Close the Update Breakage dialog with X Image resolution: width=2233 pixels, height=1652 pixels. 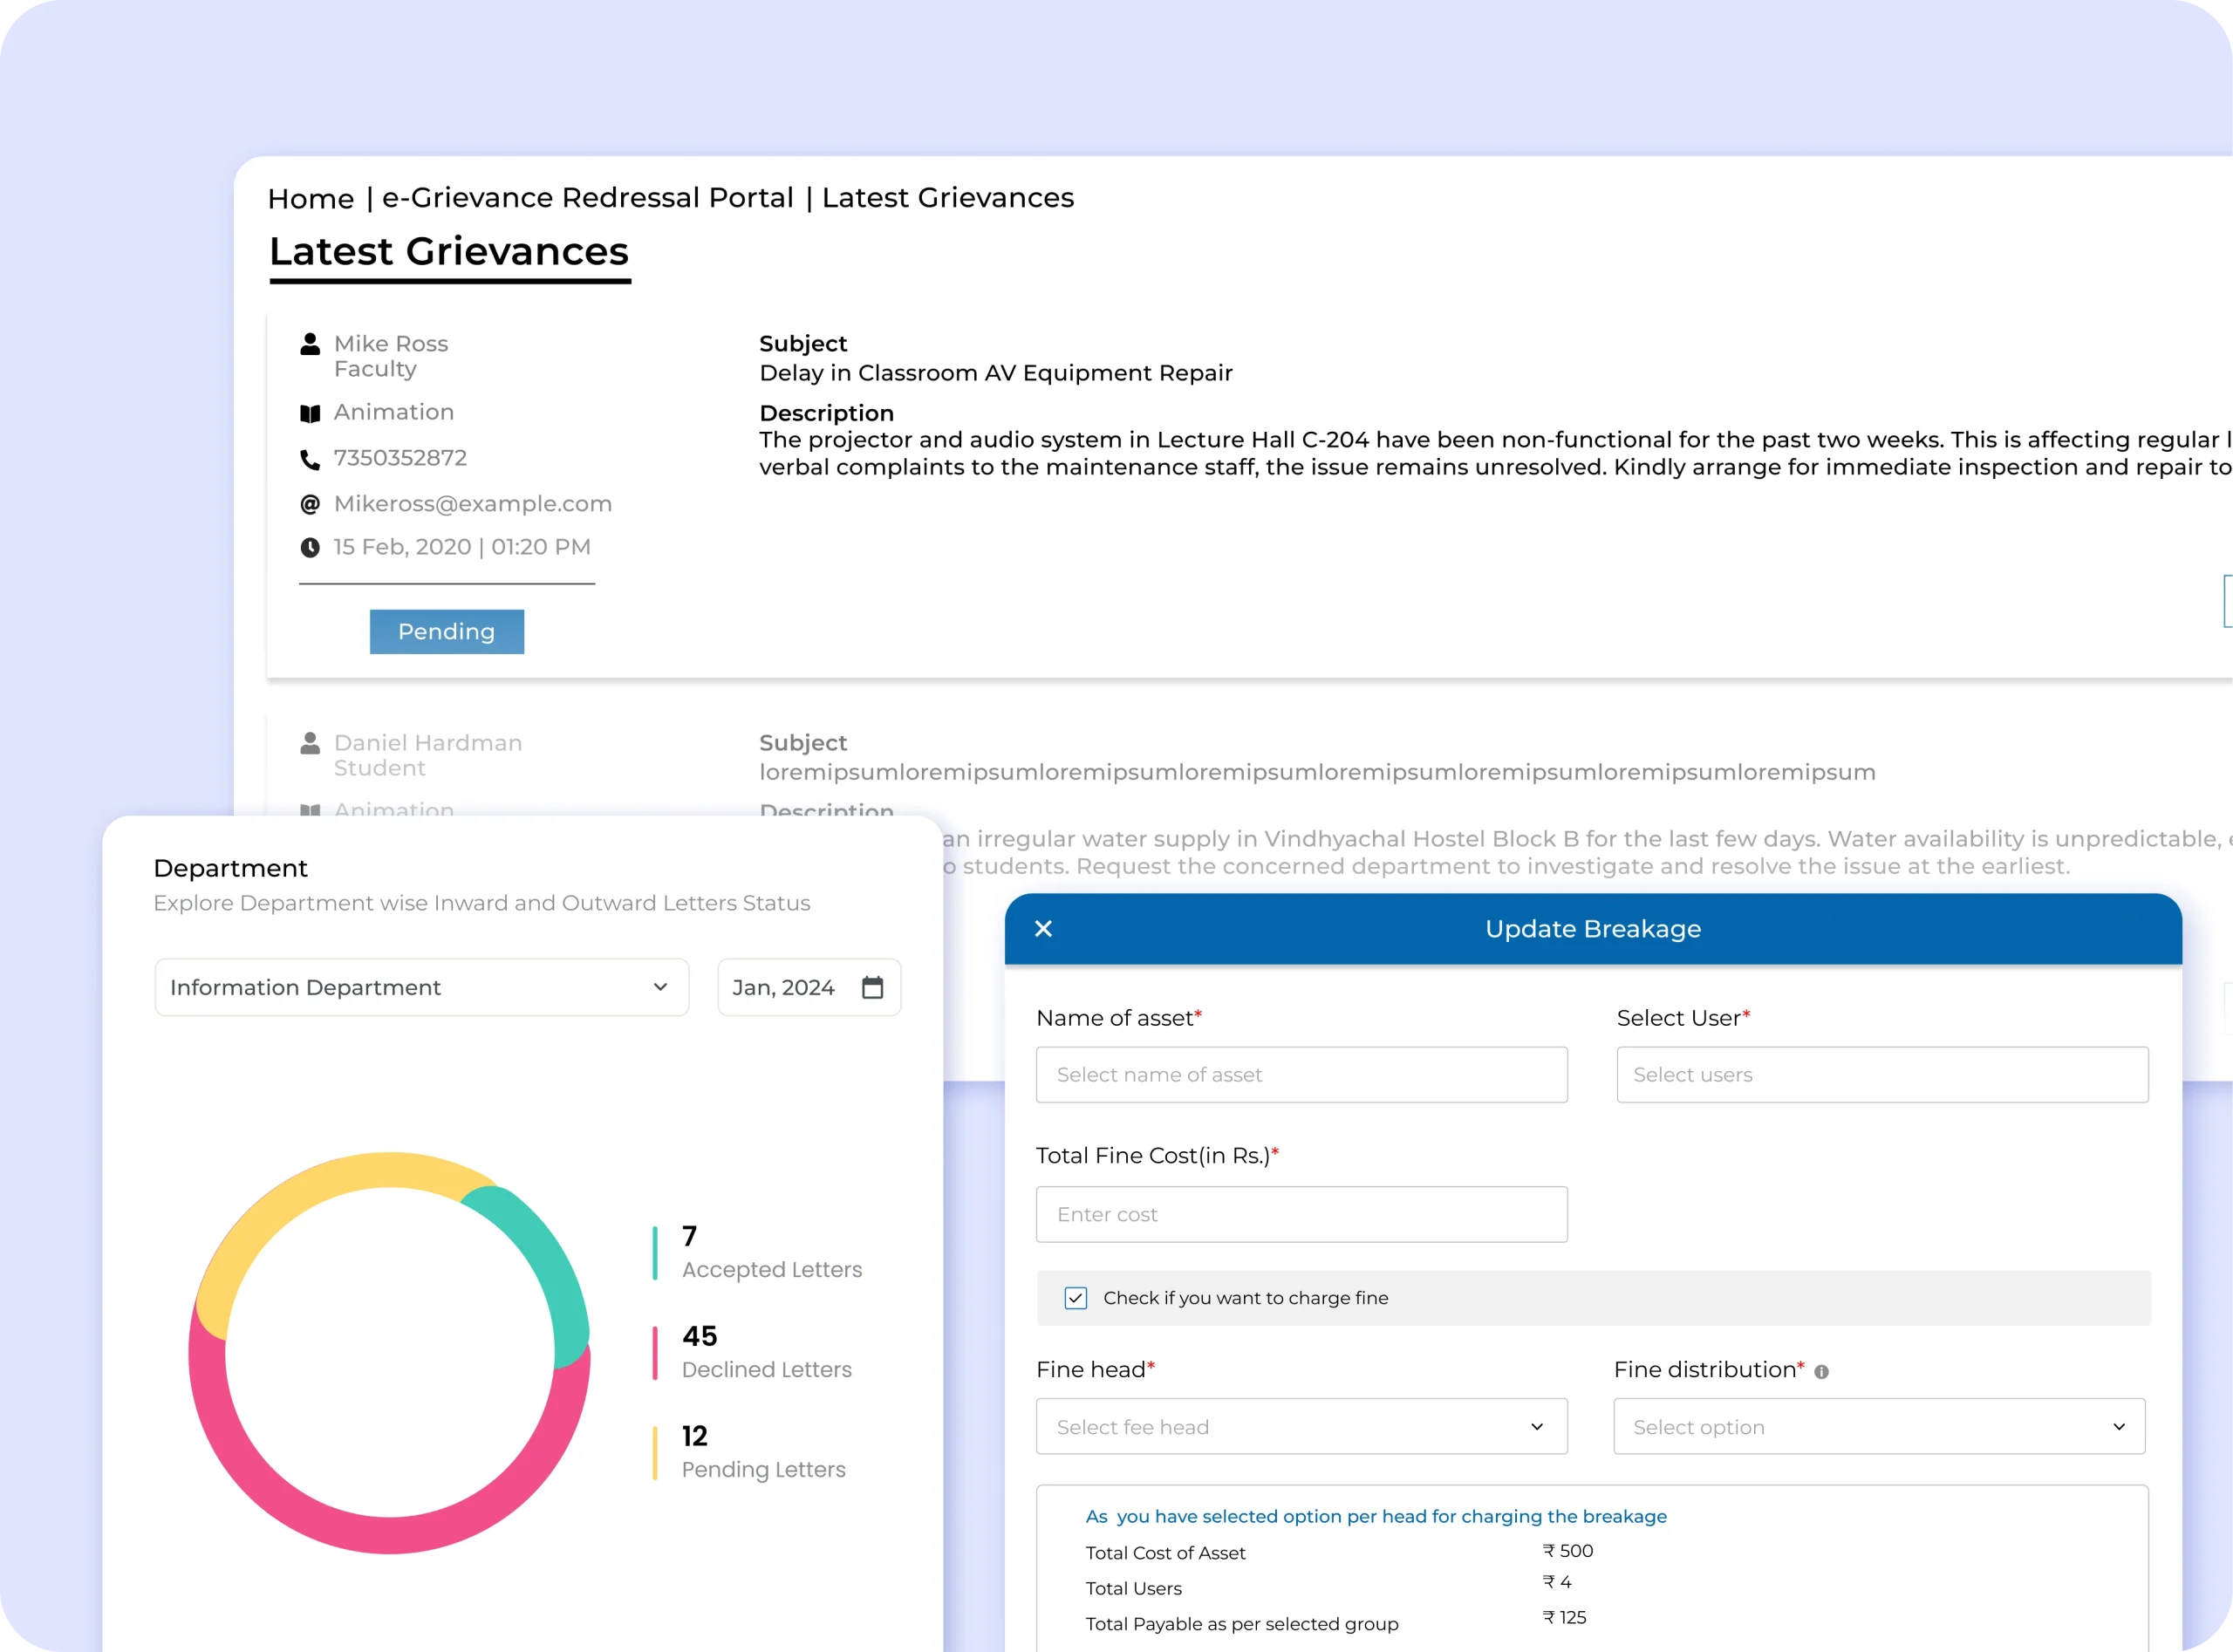click(1043, 929)
